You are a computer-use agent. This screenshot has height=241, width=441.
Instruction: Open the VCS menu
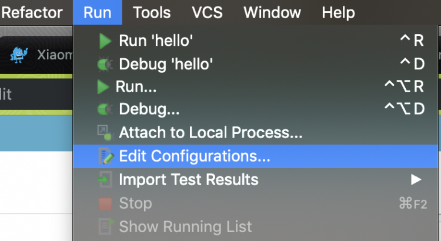point(207,12)
